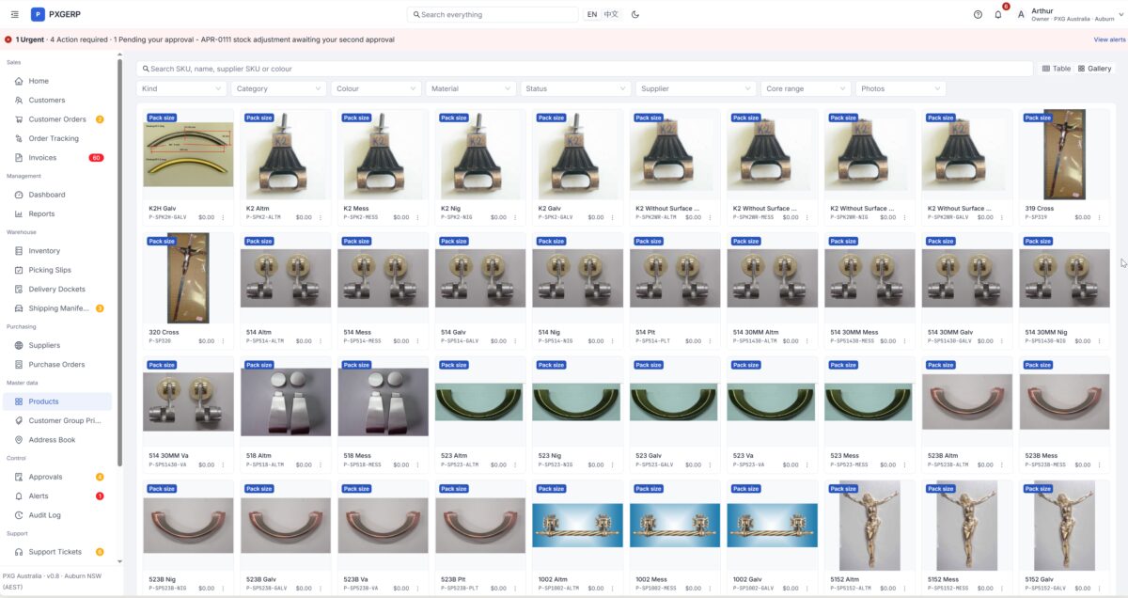Expand the Colour filter dropdown

[x=376, y=88]
